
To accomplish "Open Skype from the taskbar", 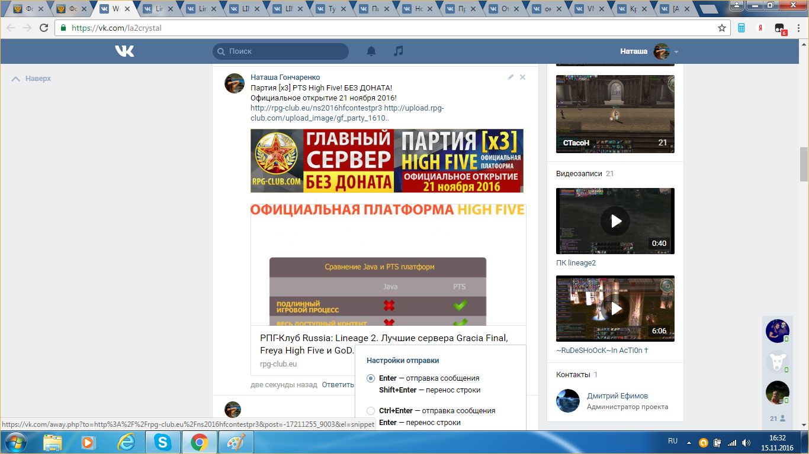I will tap(162, 442).
